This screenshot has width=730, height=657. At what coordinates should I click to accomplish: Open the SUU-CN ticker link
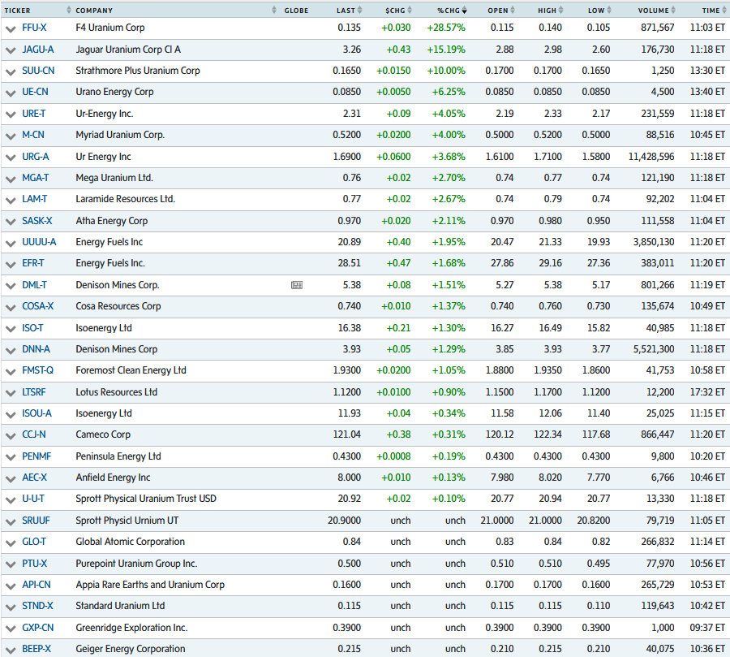(38, 71)
